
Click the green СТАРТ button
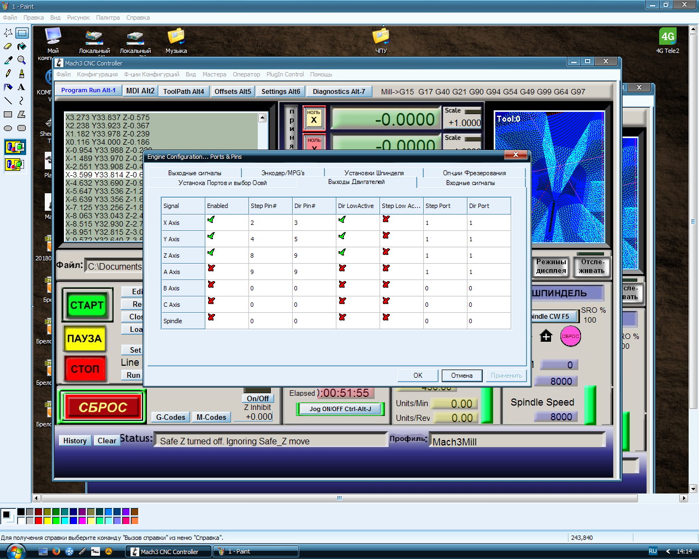coord(87,305)
